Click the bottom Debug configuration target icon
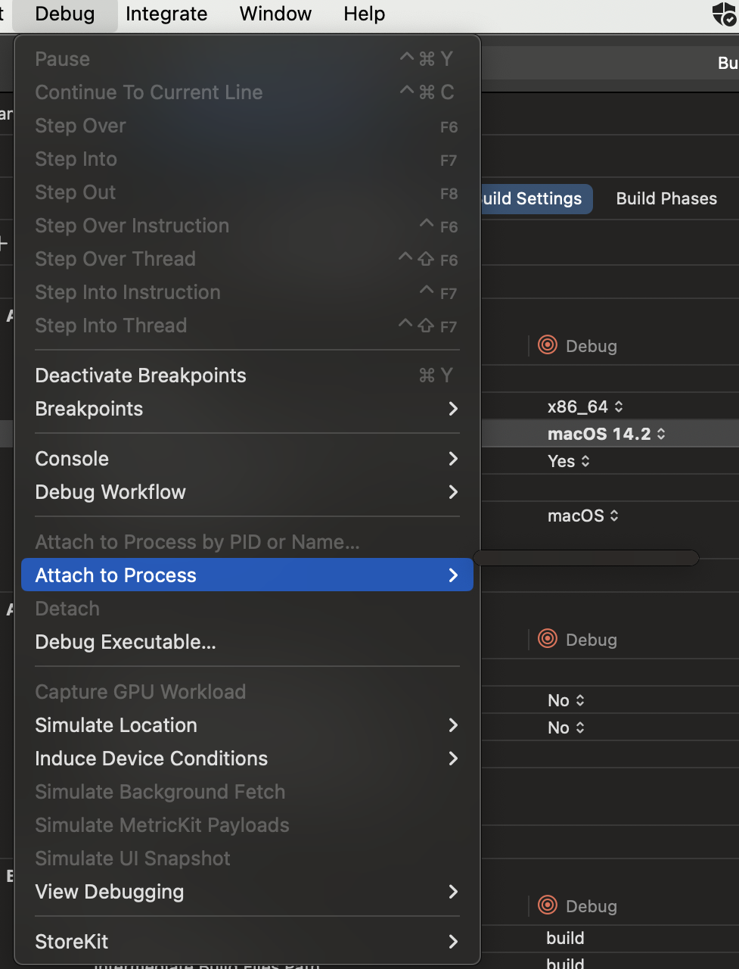Viewport: 739px width, 969px height. 548,905
